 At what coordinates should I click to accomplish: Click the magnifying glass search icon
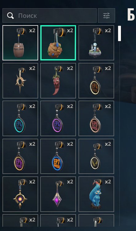(x=10, y=16)
